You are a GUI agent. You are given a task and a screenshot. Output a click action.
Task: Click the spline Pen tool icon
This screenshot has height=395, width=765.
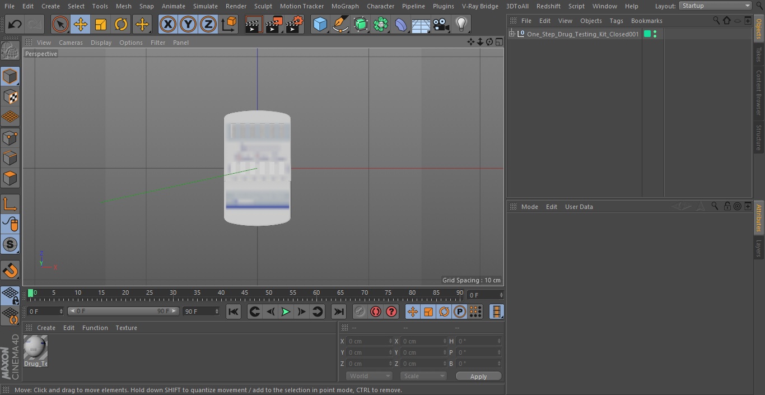pos(340,24)
